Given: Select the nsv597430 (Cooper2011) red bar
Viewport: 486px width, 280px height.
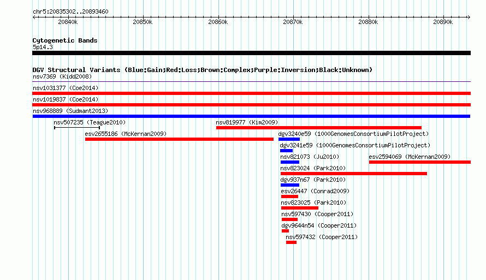Looking at the screenshot, I should [289, 219].
